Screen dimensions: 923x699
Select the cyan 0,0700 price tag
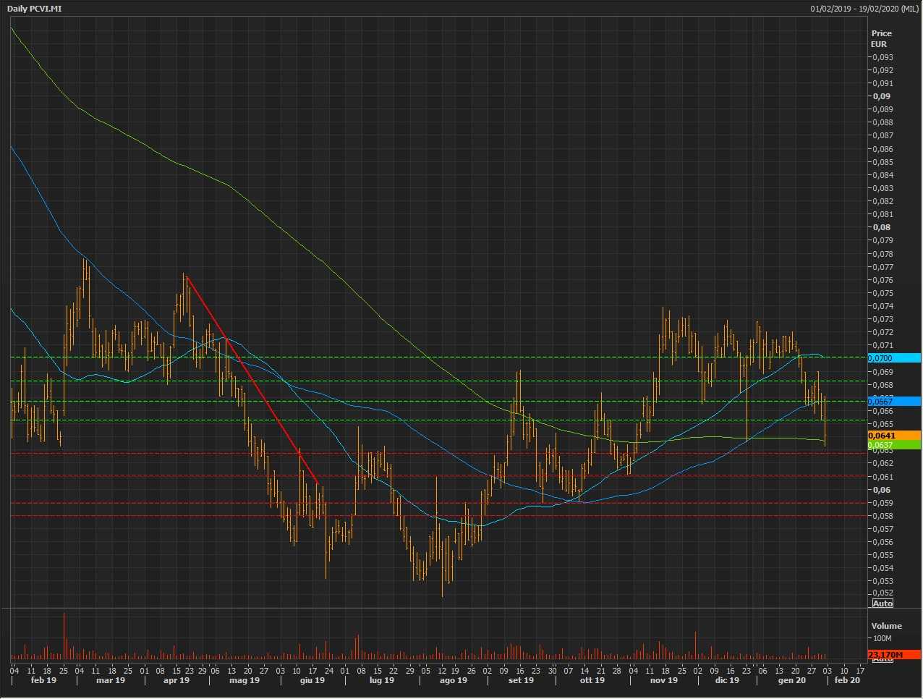click(893, 358)
